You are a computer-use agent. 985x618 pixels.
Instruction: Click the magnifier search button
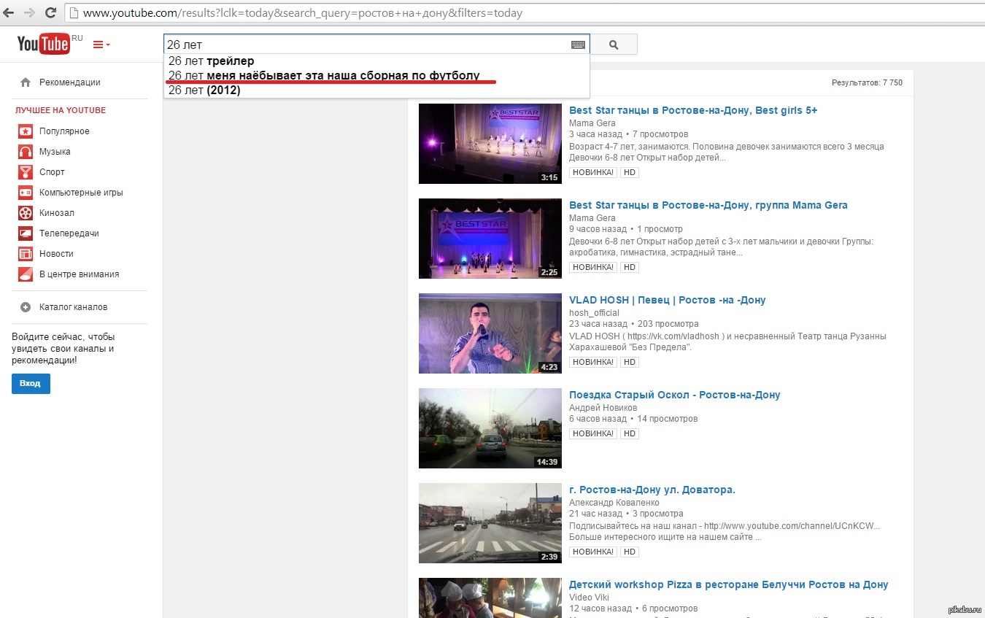coord(614,45)
